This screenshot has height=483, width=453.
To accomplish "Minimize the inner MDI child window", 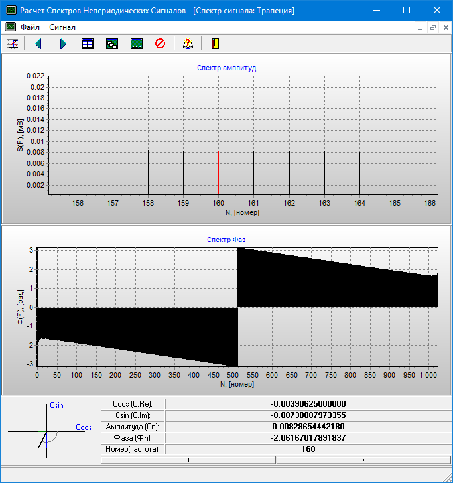I will (x=420, y=27).
